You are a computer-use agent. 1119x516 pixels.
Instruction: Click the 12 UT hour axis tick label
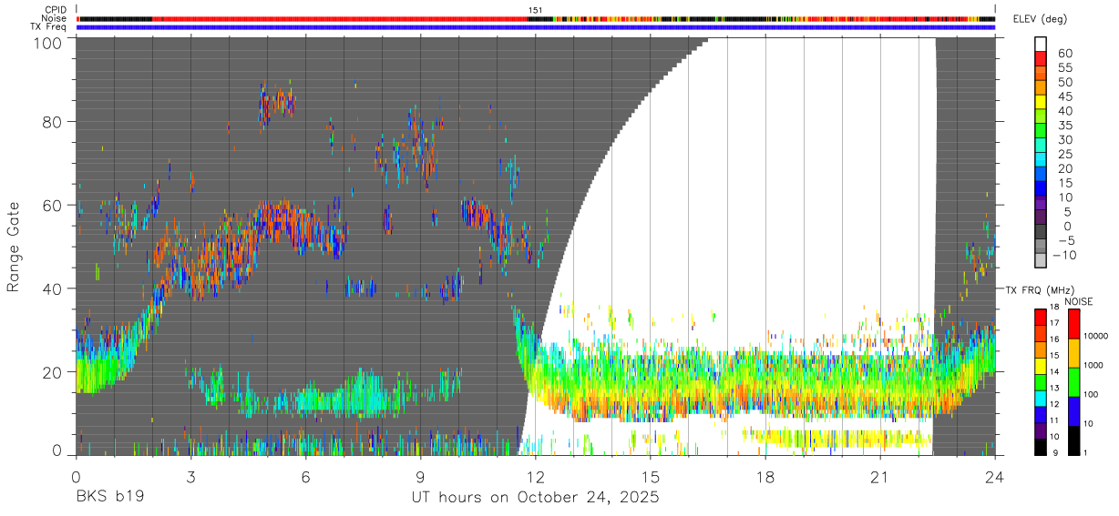click(x=535, y=477)
